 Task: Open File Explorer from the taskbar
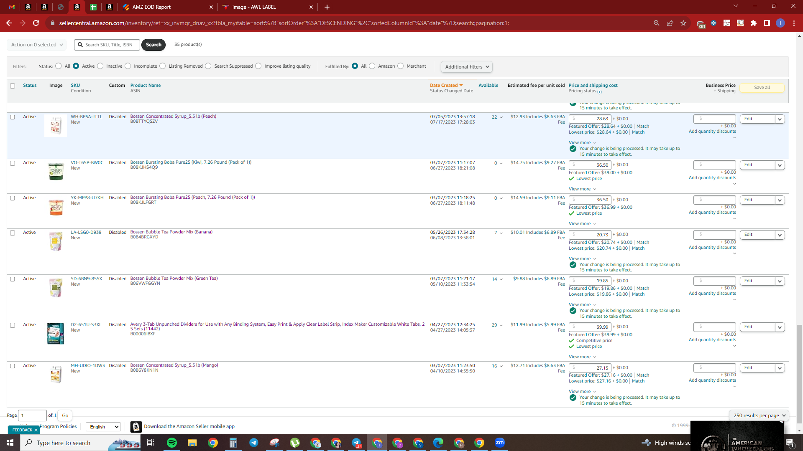tap(192, 443)
